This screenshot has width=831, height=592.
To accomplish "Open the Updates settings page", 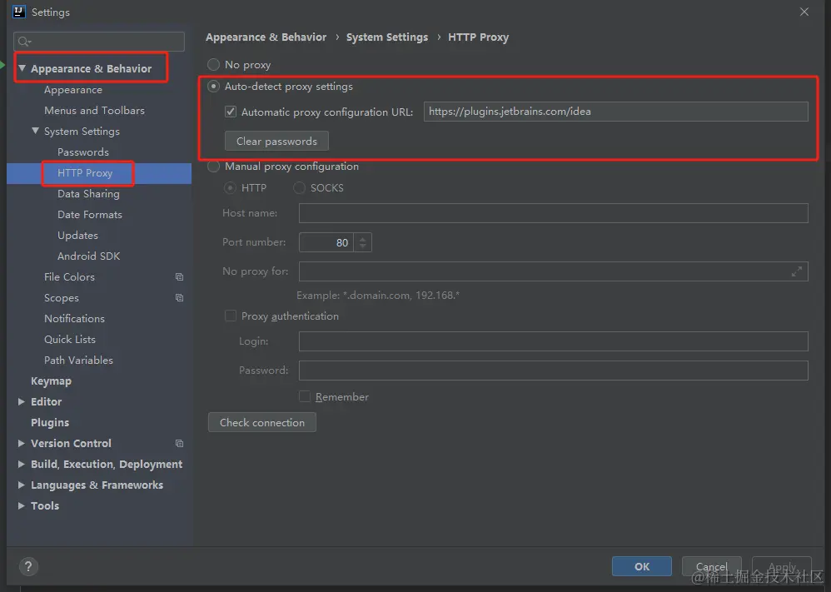I will point(78,236).
